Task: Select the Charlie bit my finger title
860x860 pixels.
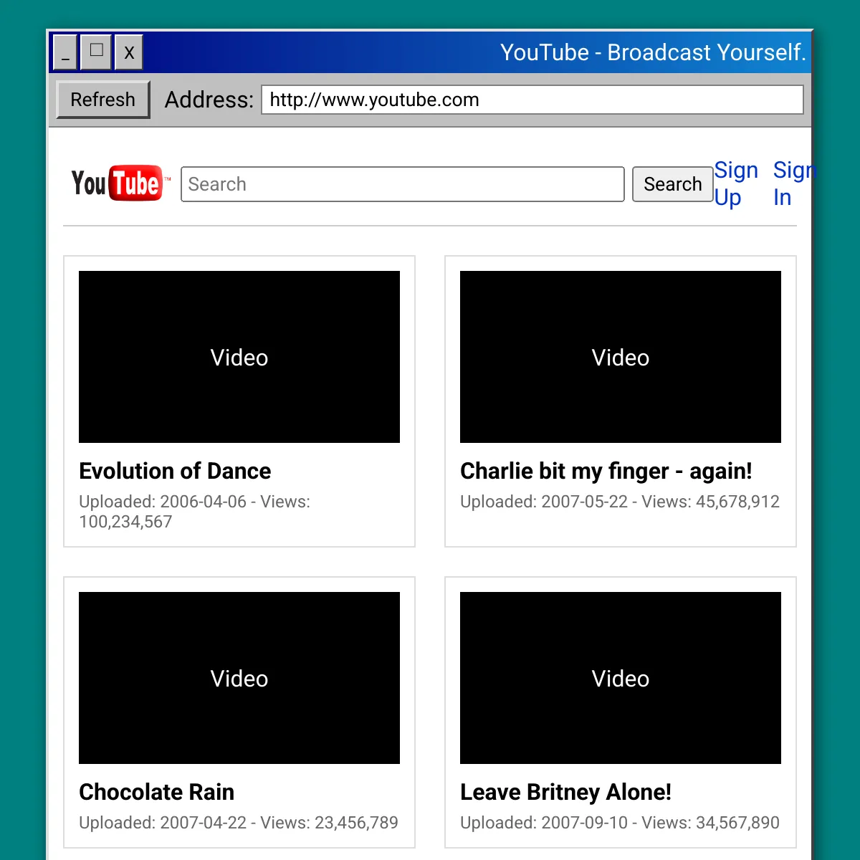Action: point(606,471)
